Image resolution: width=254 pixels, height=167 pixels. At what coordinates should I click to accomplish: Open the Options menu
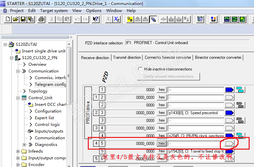click(x=94, y=11)
